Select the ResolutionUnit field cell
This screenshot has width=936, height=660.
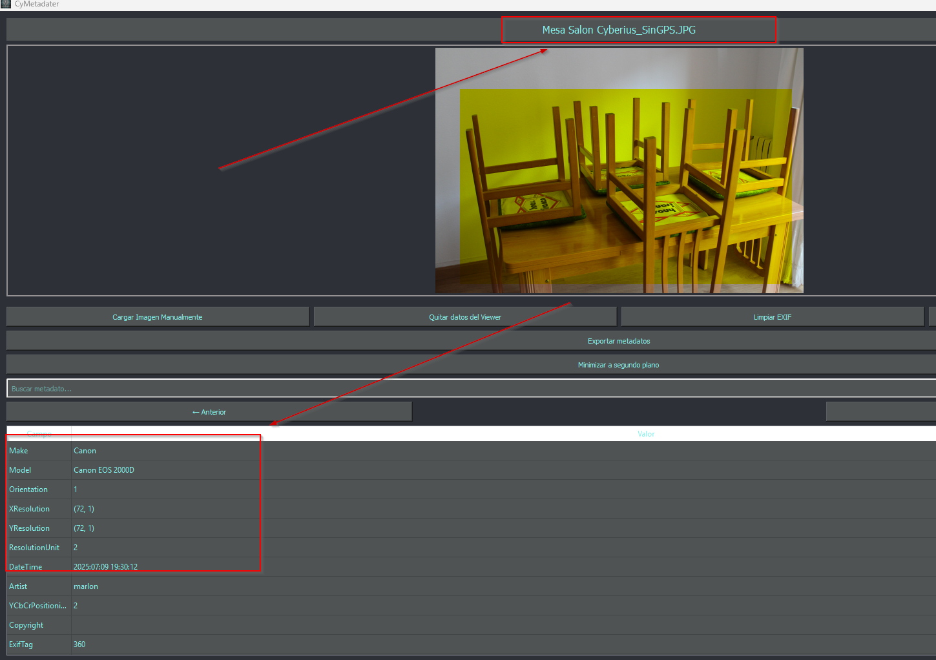tap(39, 548)
